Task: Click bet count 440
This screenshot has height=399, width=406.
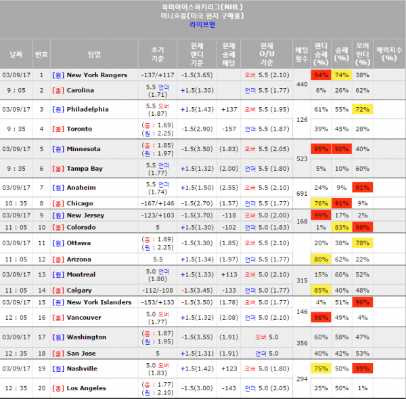Action: pyautogui.click(x=302, y=85)
